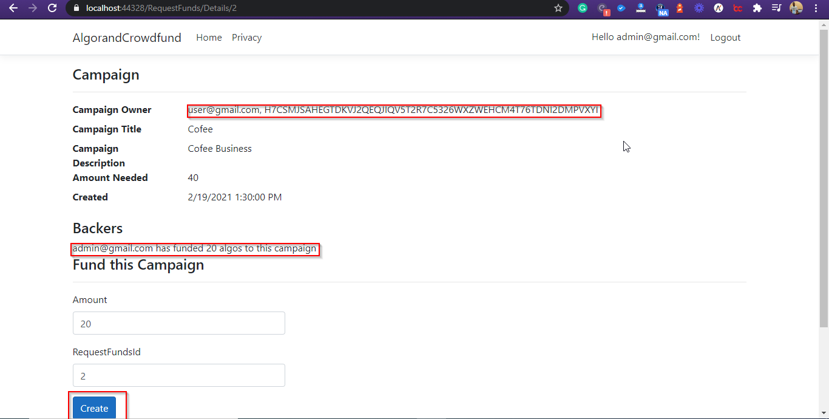Open the Grammarly extension

coord(583,9)
